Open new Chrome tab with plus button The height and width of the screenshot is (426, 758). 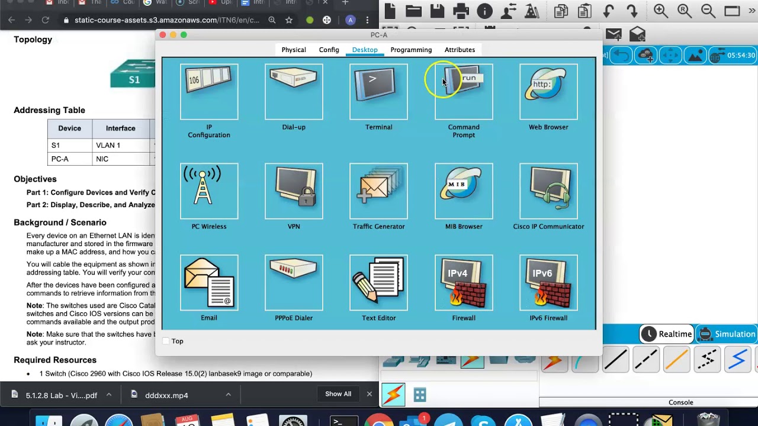[345, 3]
